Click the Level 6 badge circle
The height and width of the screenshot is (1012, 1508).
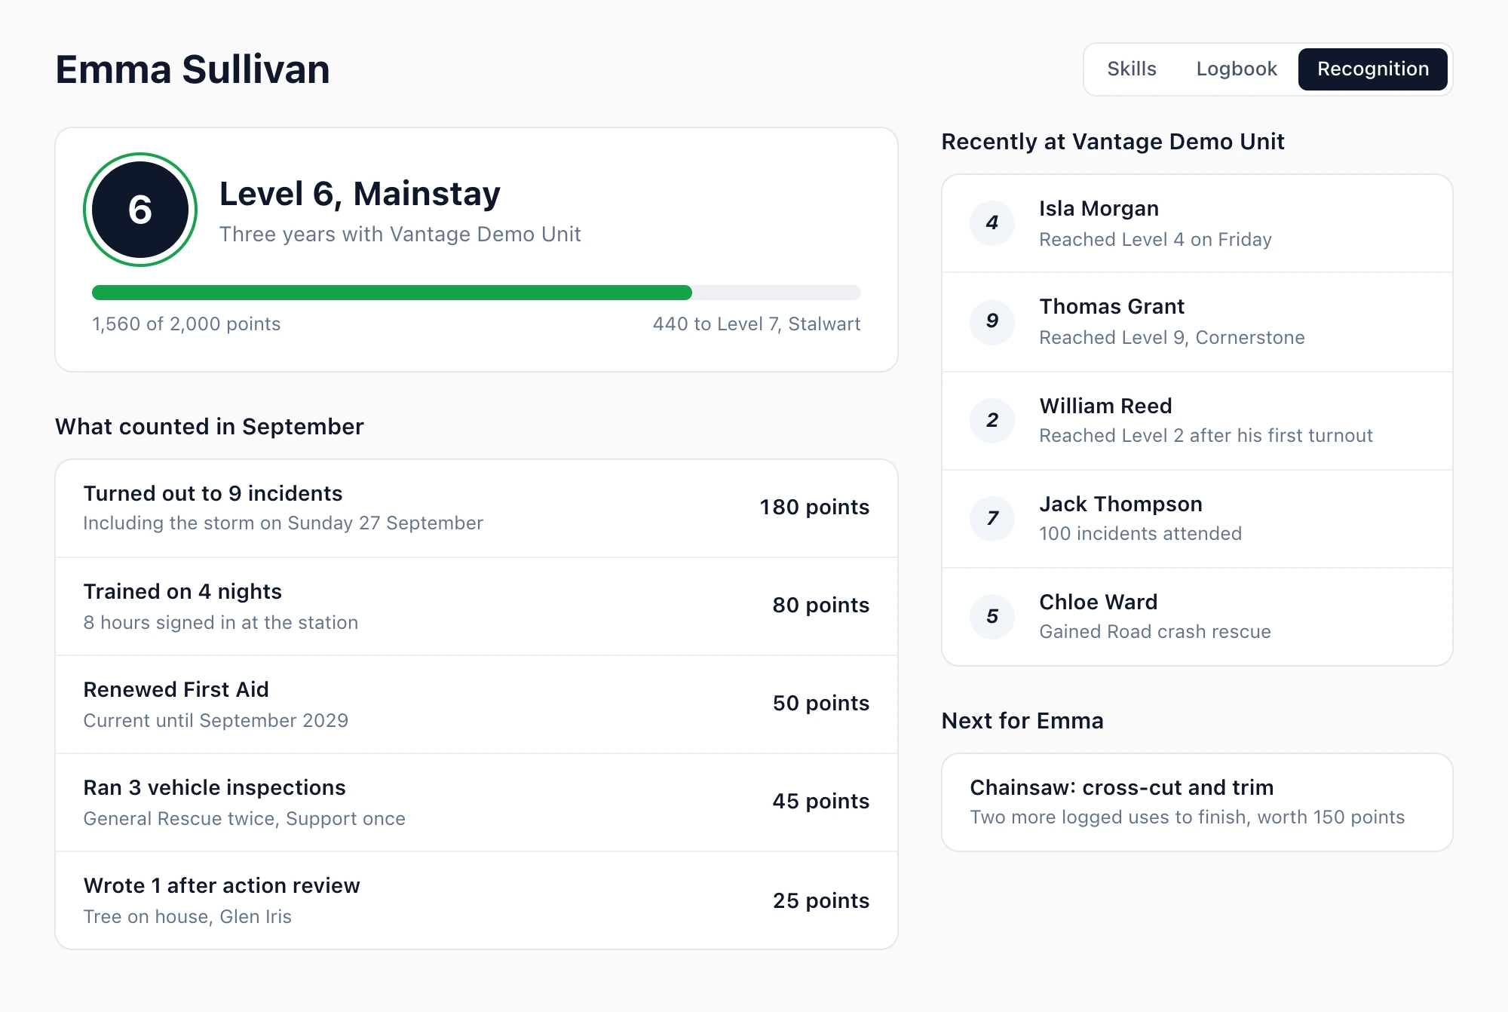tap(140, 210)
